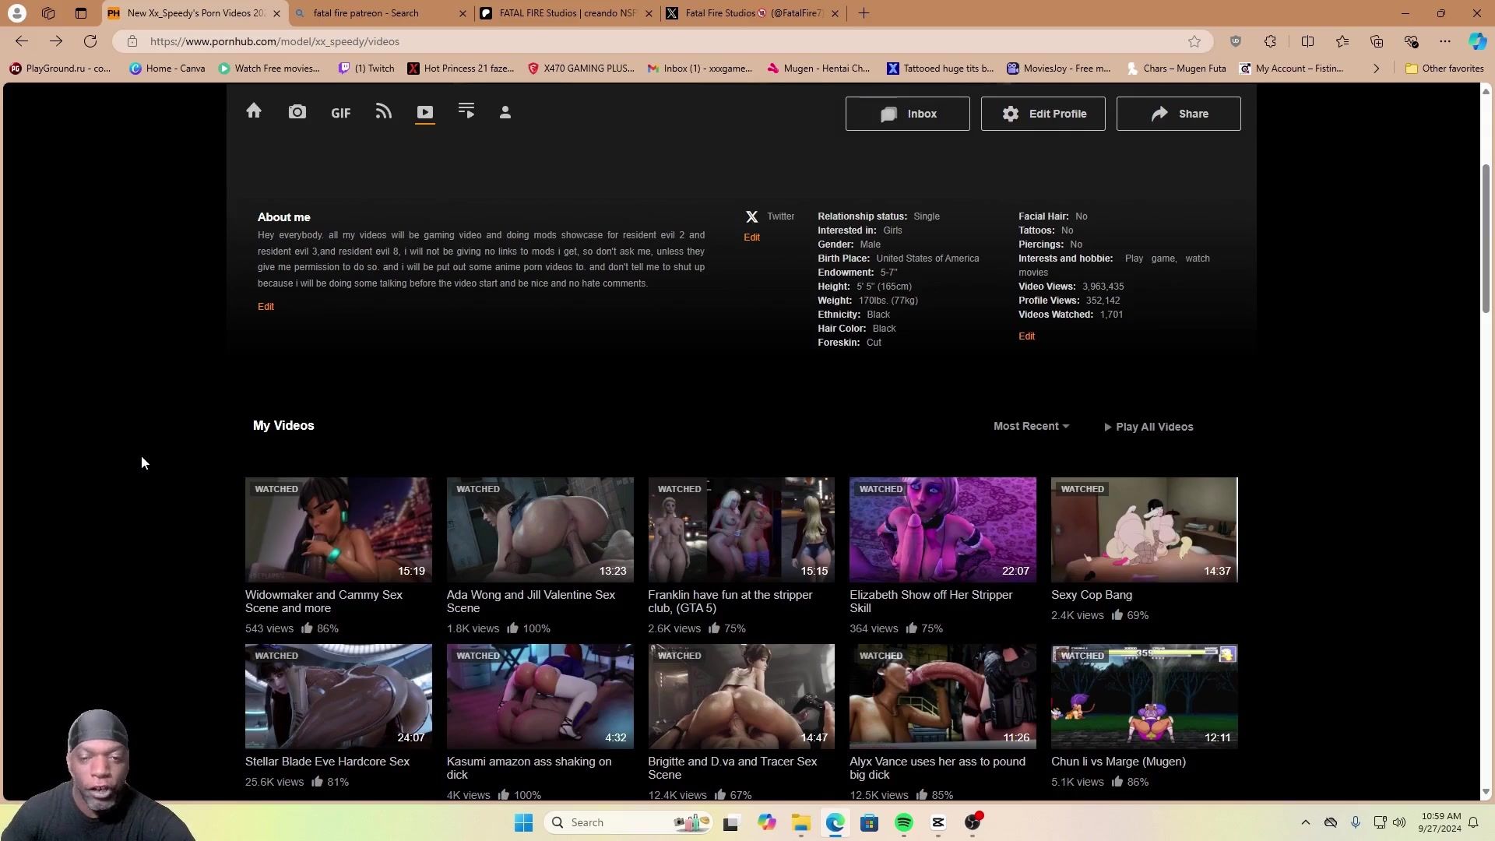Click the Share arrow button
Image resolution: width=1495 pixels, height=841 pixels.
tap(1178, 114)
